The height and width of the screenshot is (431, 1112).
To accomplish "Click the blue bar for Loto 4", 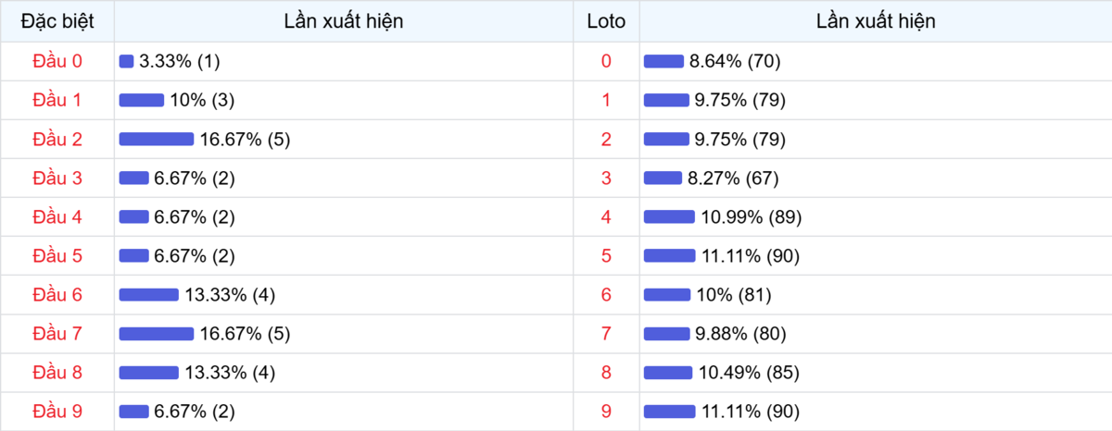I will point(669,217).
